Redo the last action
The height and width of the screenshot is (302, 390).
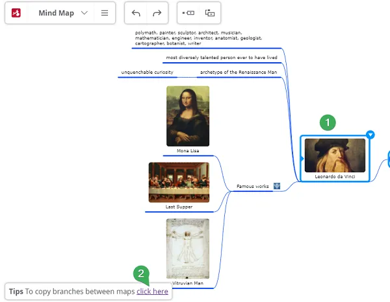pos(157,13)
